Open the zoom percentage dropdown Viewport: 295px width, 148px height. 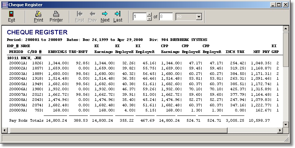point(199,17)
